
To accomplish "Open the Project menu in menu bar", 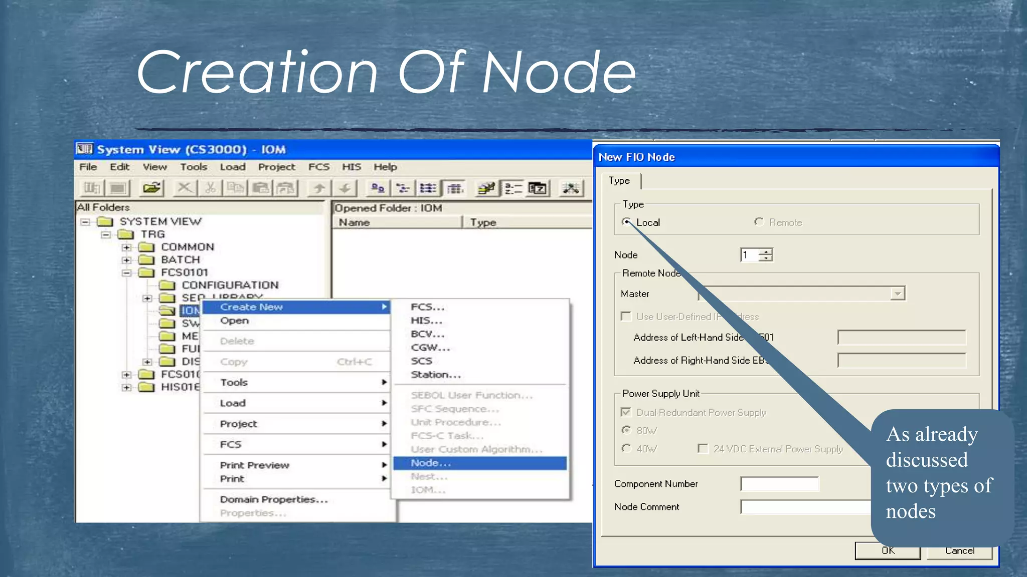I will (x=276, y=167).
